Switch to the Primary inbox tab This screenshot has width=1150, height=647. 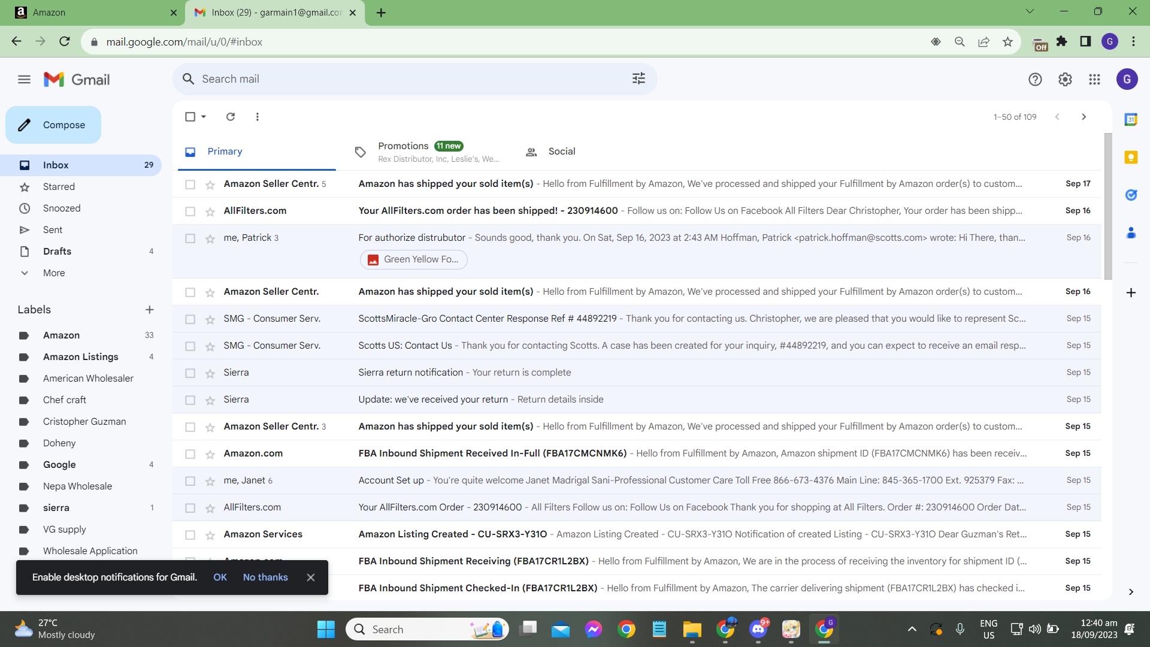tap(257, 152)
